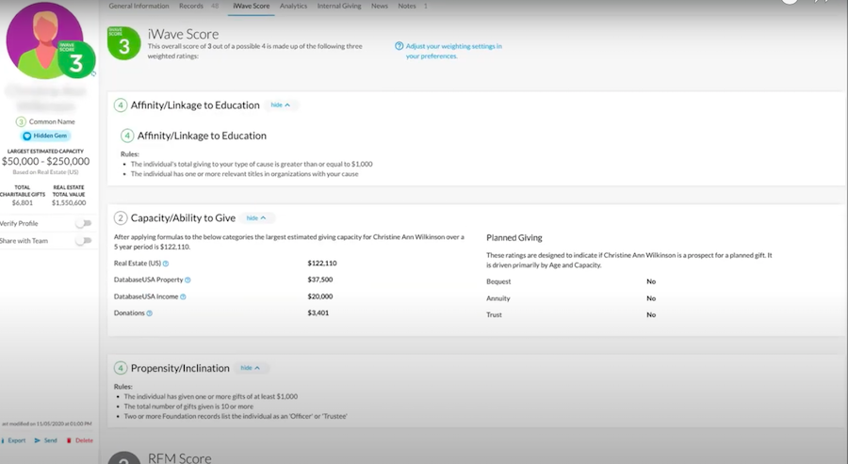
Task: Click the info icon beside DatabaseUSA Income
Action: pyautogui.click(x=183, y=296)
